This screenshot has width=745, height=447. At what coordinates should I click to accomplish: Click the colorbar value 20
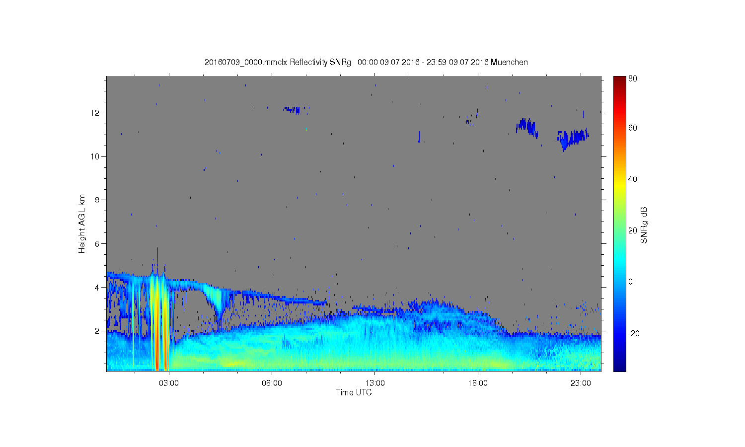633,230
